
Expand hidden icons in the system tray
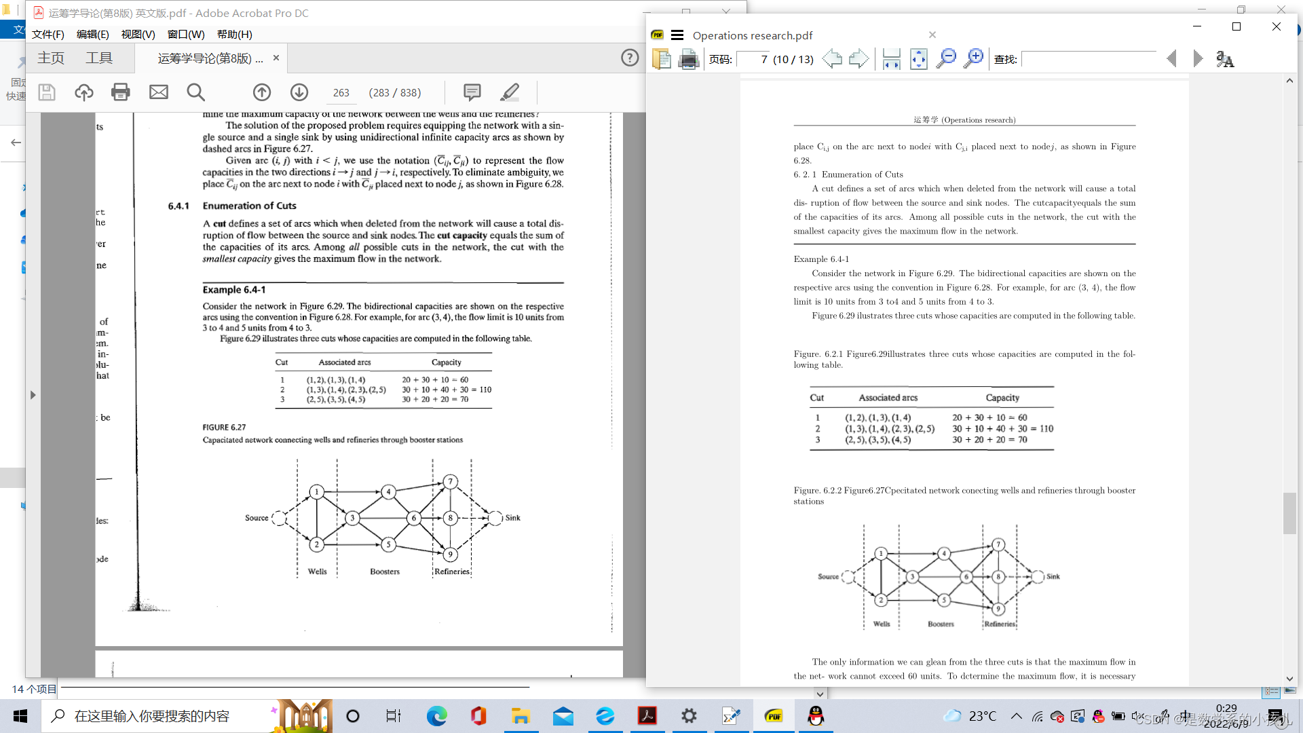pos(1016,715)
